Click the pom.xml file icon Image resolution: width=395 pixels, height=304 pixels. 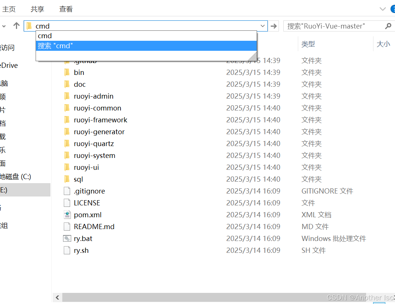(x=67, y=215)
